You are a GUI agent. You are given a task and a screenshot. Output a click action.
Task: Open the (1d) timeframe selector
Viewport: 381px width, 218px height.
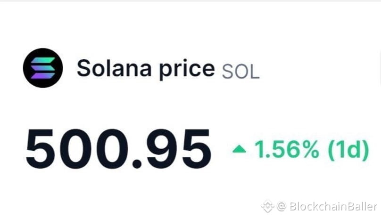click(x=348, y=150)
